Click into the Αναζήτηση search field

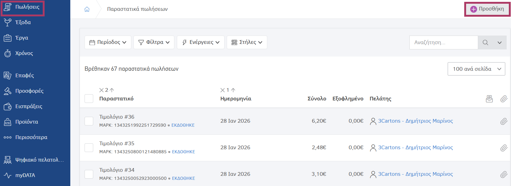click(443, 42)
